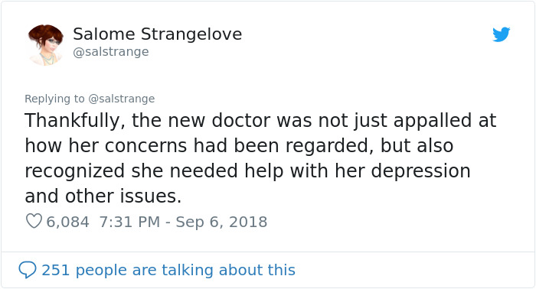Image resolution: width=536 pixels, height=289 pixels.
Task: Click the @salstrange handle below the name
Action: tap(111, 52)
